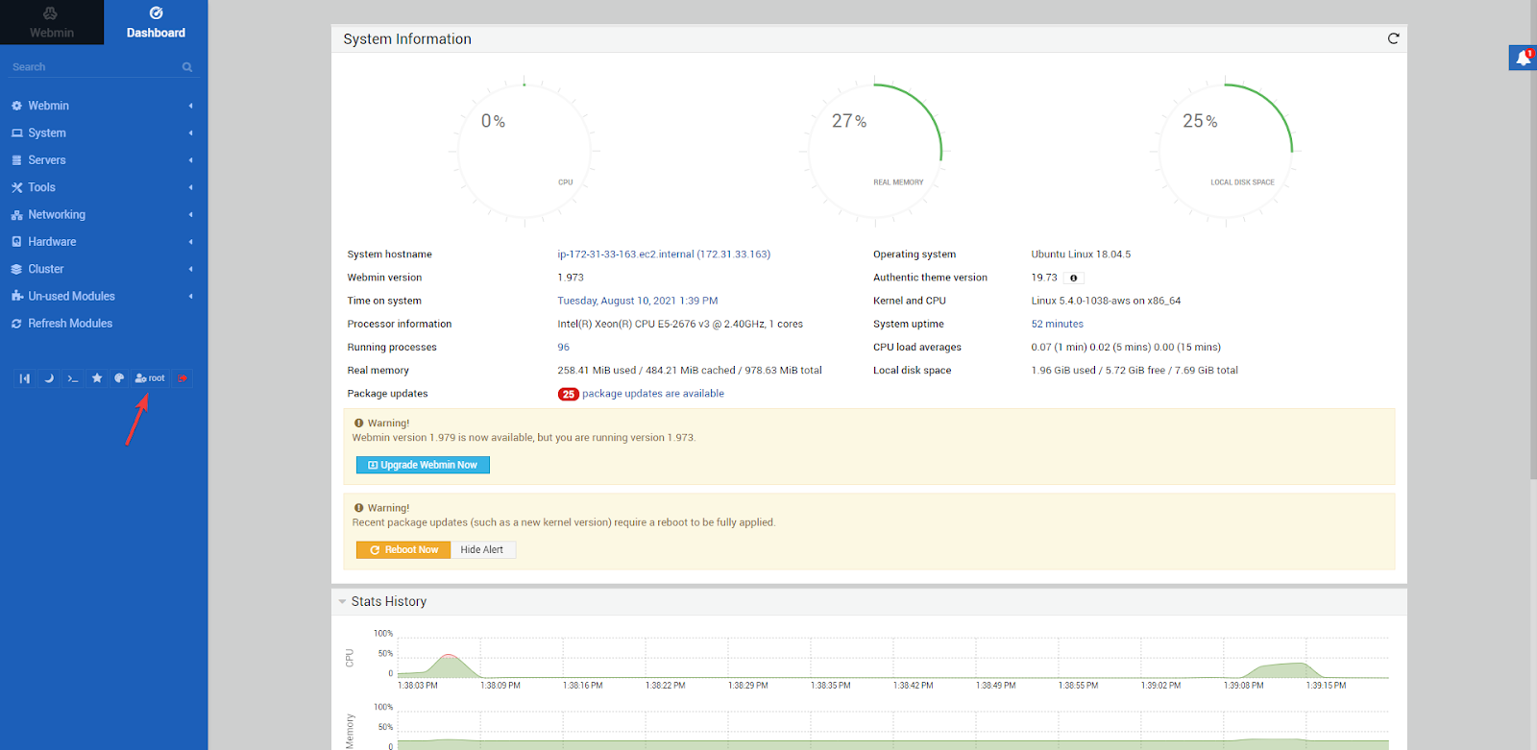Expand the Servers category arrow
This screenshot has height=750, width=1537.
tap(191, 160)
